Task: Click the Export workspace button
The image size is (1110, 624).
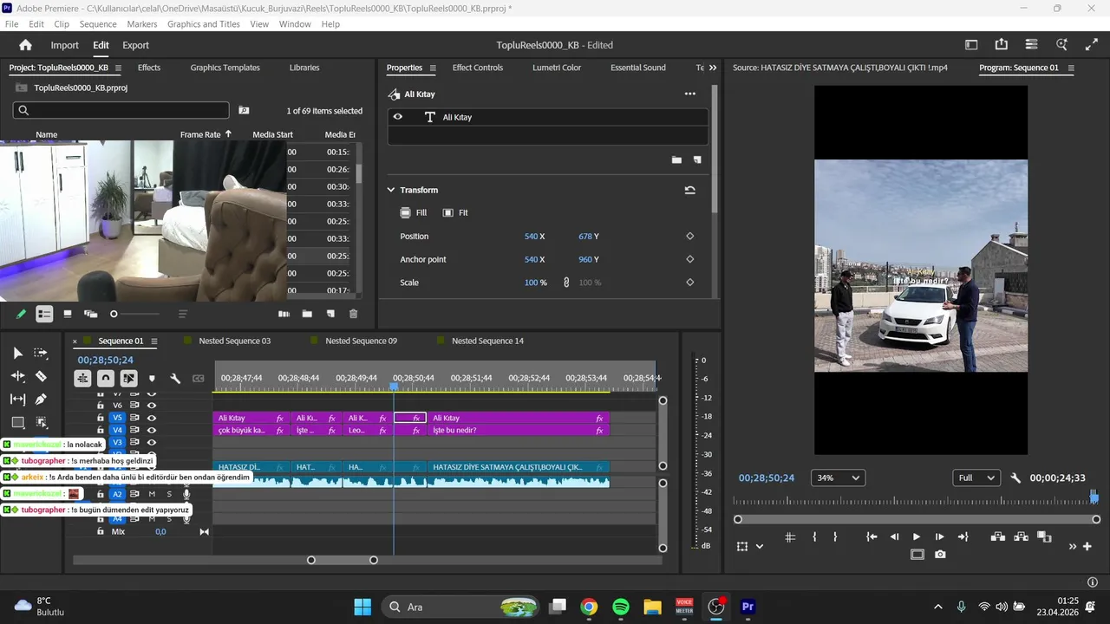Action: pos(135,45)
